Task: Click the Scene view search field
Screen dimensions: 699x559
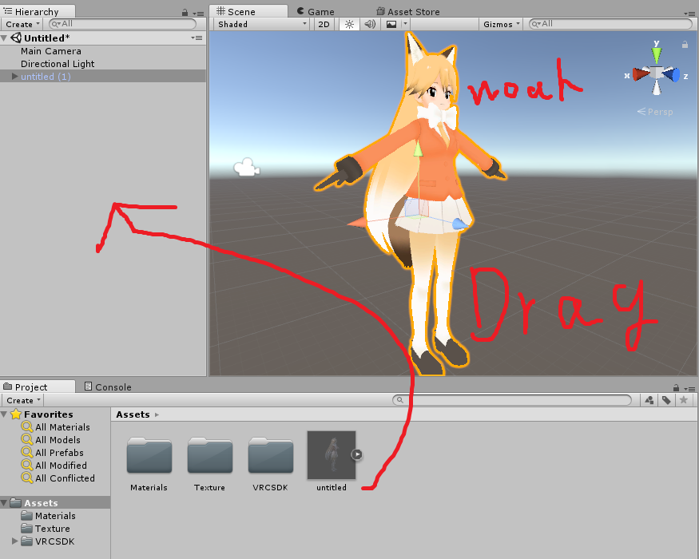Action: (x=610, y=24)
